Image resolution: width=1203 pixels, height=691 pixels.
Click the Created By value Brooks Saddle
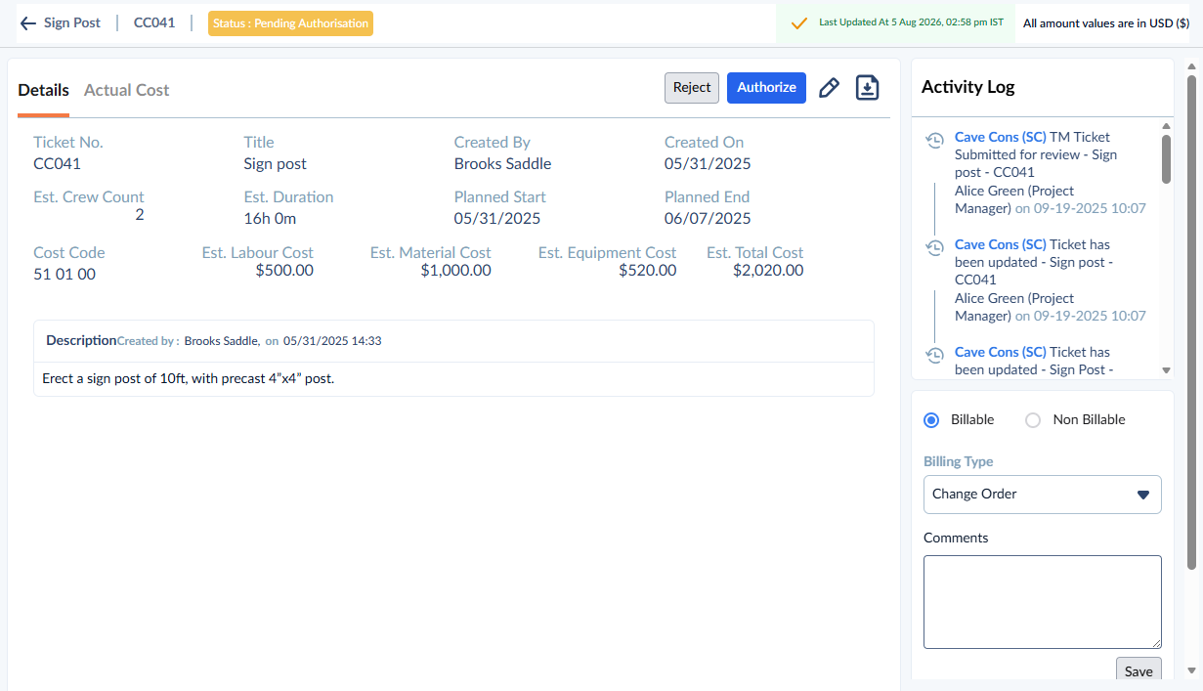point(503,164)
